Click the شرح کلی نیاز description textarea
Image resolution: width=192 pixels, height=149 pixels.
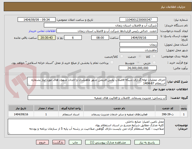[x=96, y=81]
